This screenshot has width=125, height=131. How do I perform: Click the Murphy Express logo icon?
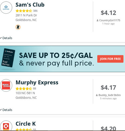point(6,85)
